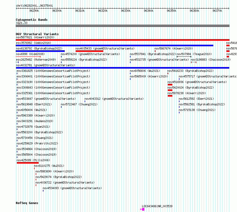Screen dimensions: 237x212
Task: Click nsv5420024 (ByrskaBishop2022) label
Action: point(191,88)
